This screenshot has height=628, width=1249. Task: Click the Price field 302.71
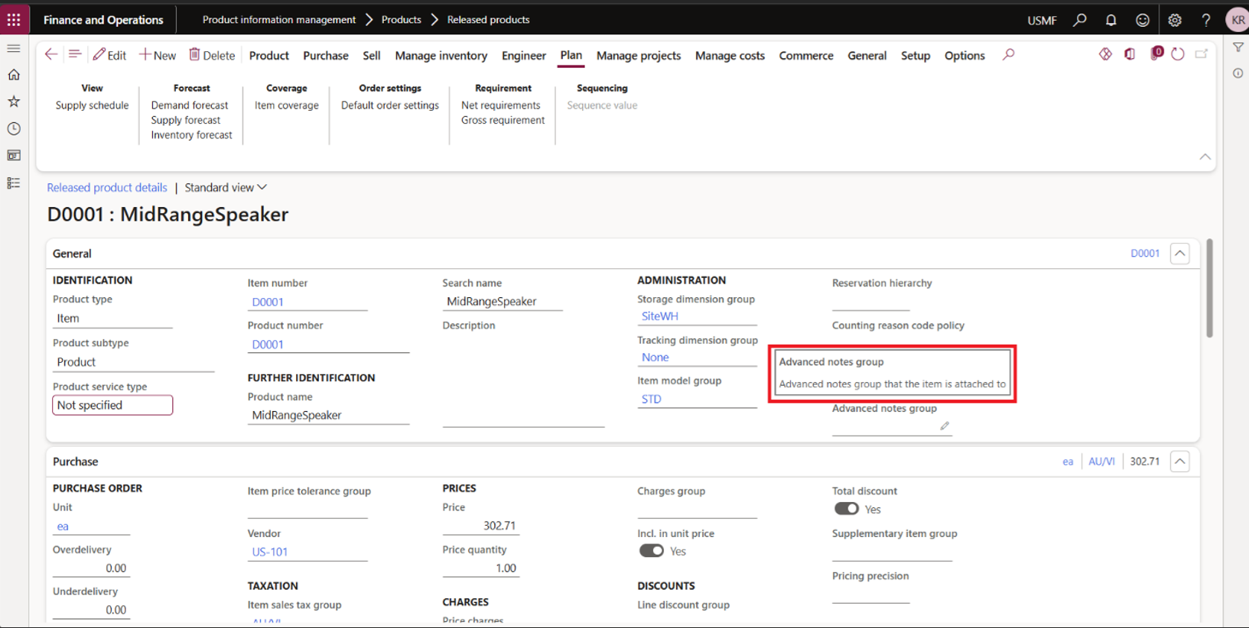pos(481,526)
